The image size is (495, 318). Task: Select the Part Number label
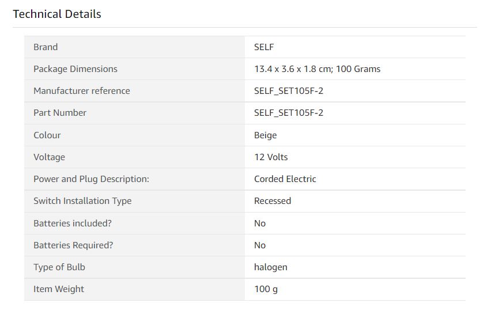(60, 113)
